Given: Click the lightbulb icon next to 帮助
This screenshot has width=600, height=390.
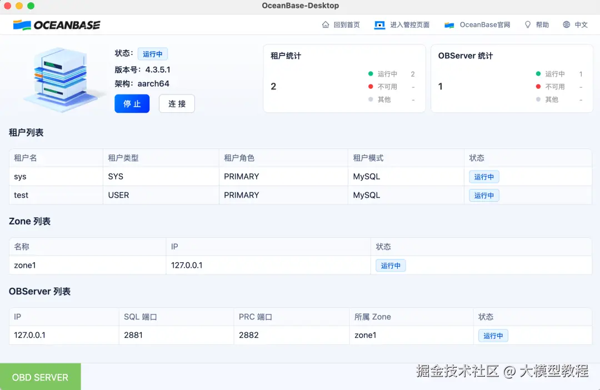Looking at the screenshot, I should click(528, 24).
